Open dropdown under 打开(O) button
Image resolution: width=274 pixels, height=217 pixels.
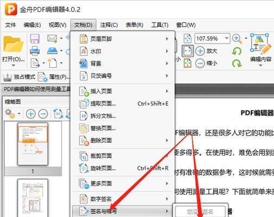(x=14, y=65)
